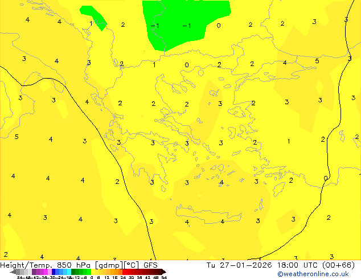Click the date "Tu 27-01-2026"
Viewport: 361px width, 279px height.
(239, 265)
